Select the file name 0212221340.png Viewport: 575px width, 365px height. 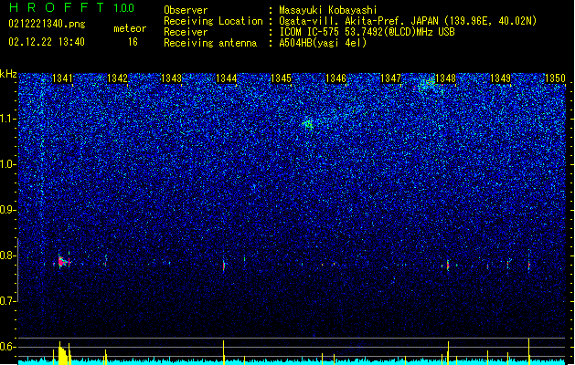47,24
